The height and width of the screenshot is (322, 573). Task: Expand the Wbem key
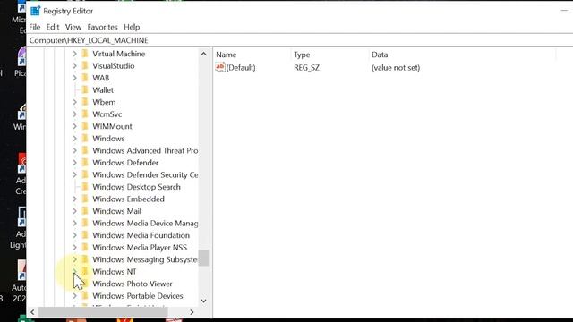[x=74, y=102]
